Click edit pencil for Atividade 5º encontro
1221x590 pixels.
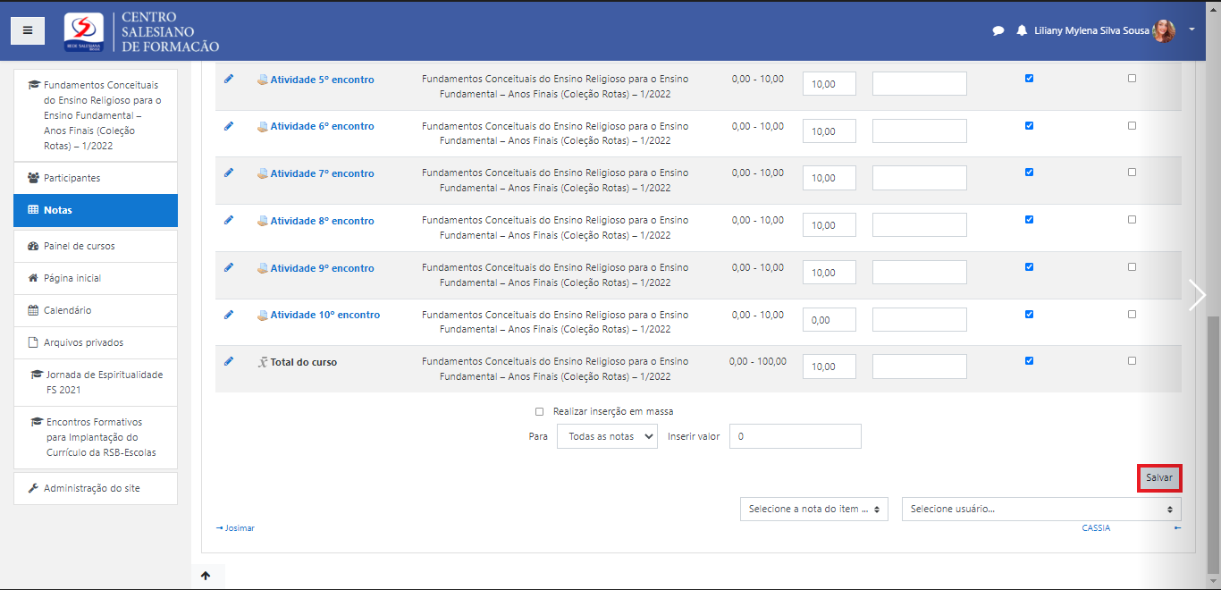point(229,79)
